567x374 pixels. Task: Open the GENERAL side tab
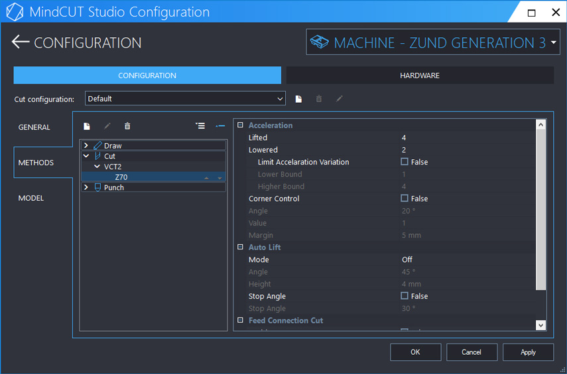click(34, 127)
